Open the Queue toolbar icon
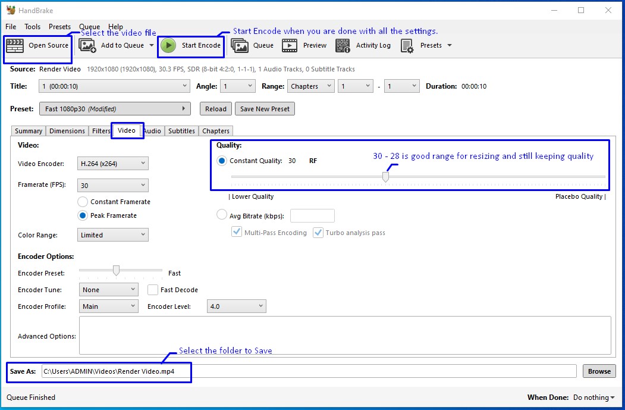625x410 pixels. (x=239, y=45)
